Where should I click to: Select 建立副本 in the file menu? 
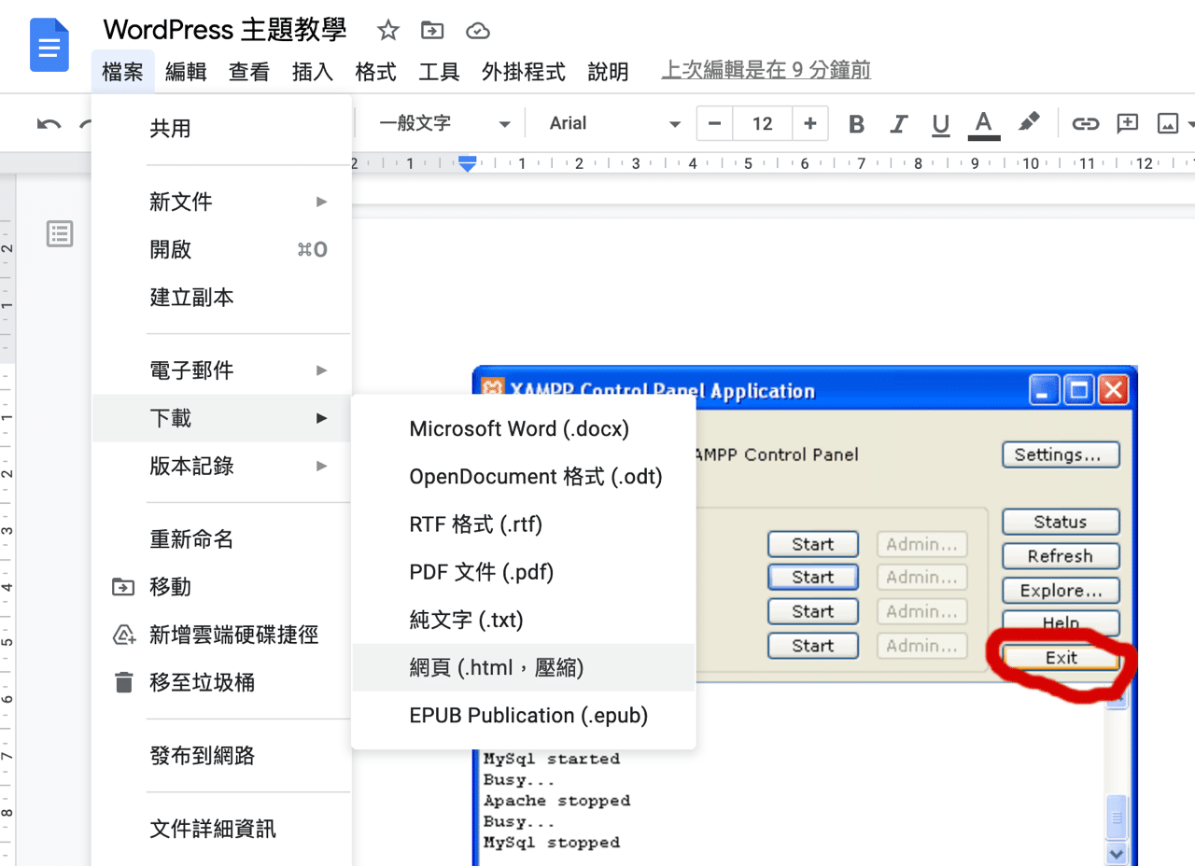click(x=221, y=298)
